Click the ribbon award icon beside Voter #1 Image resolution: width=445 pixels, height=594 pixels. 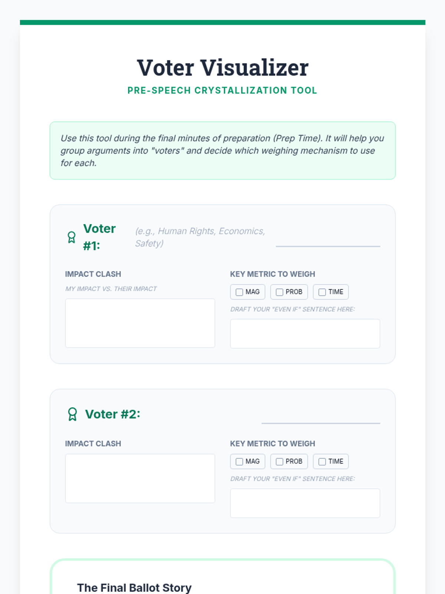coord(72,237)
